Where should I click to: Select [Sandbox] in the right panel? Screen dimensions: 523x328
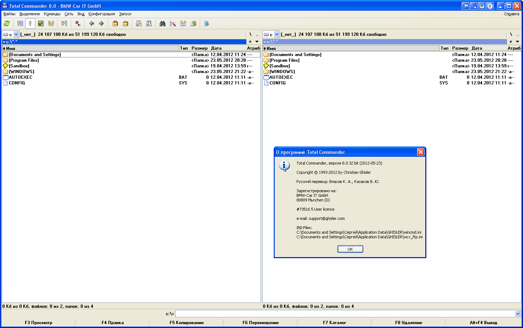tap(392, 66)
